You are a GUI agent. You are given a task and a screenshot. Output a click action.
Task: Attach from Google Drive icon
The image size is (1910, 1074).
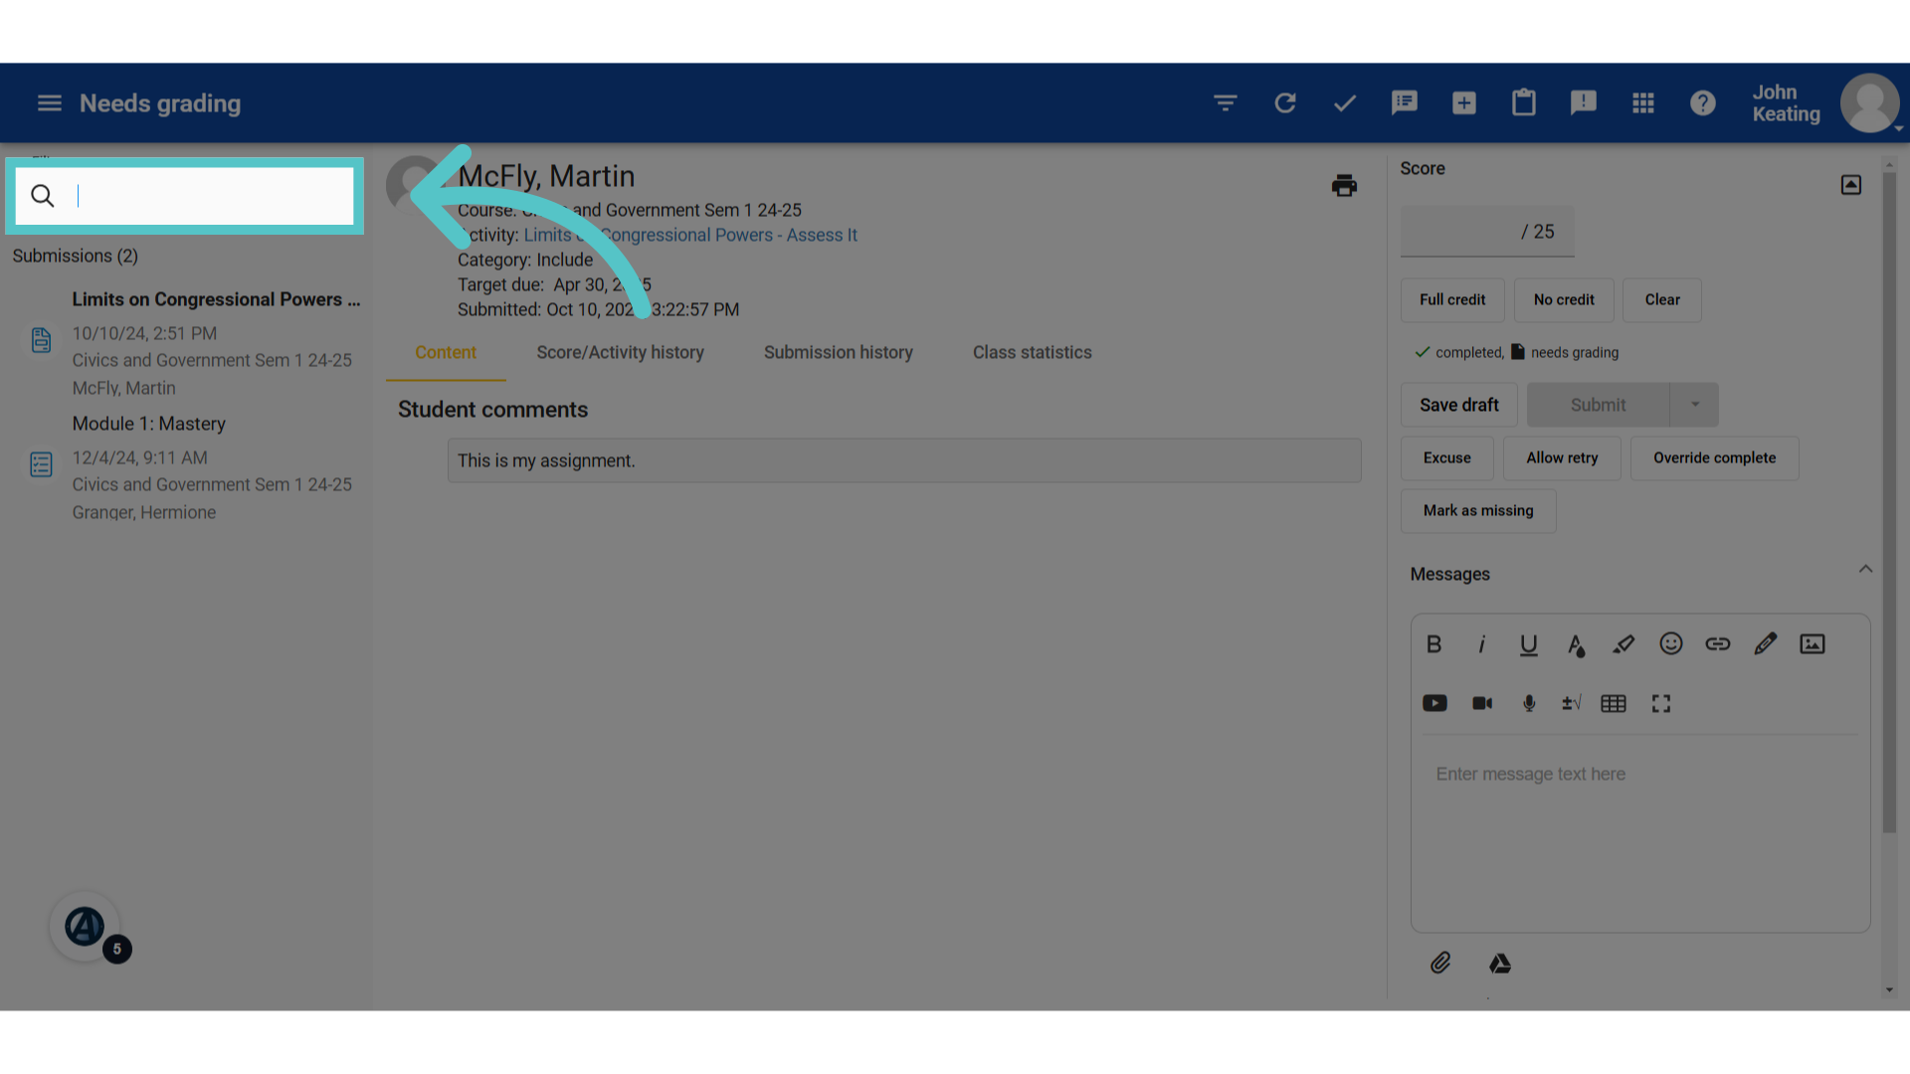pos(1500,963)
